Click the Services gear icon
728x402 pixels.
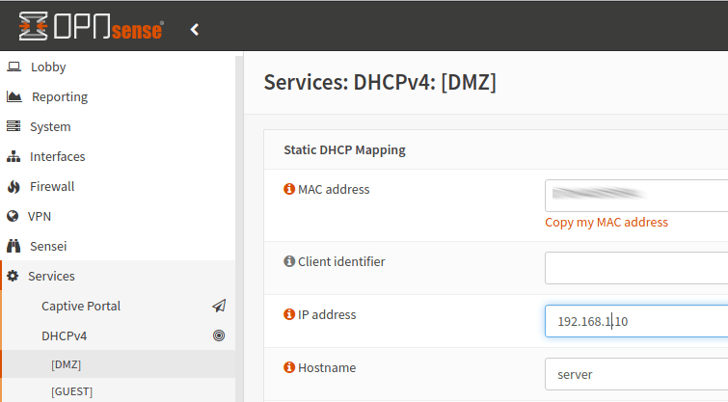[x=13, y=276]
